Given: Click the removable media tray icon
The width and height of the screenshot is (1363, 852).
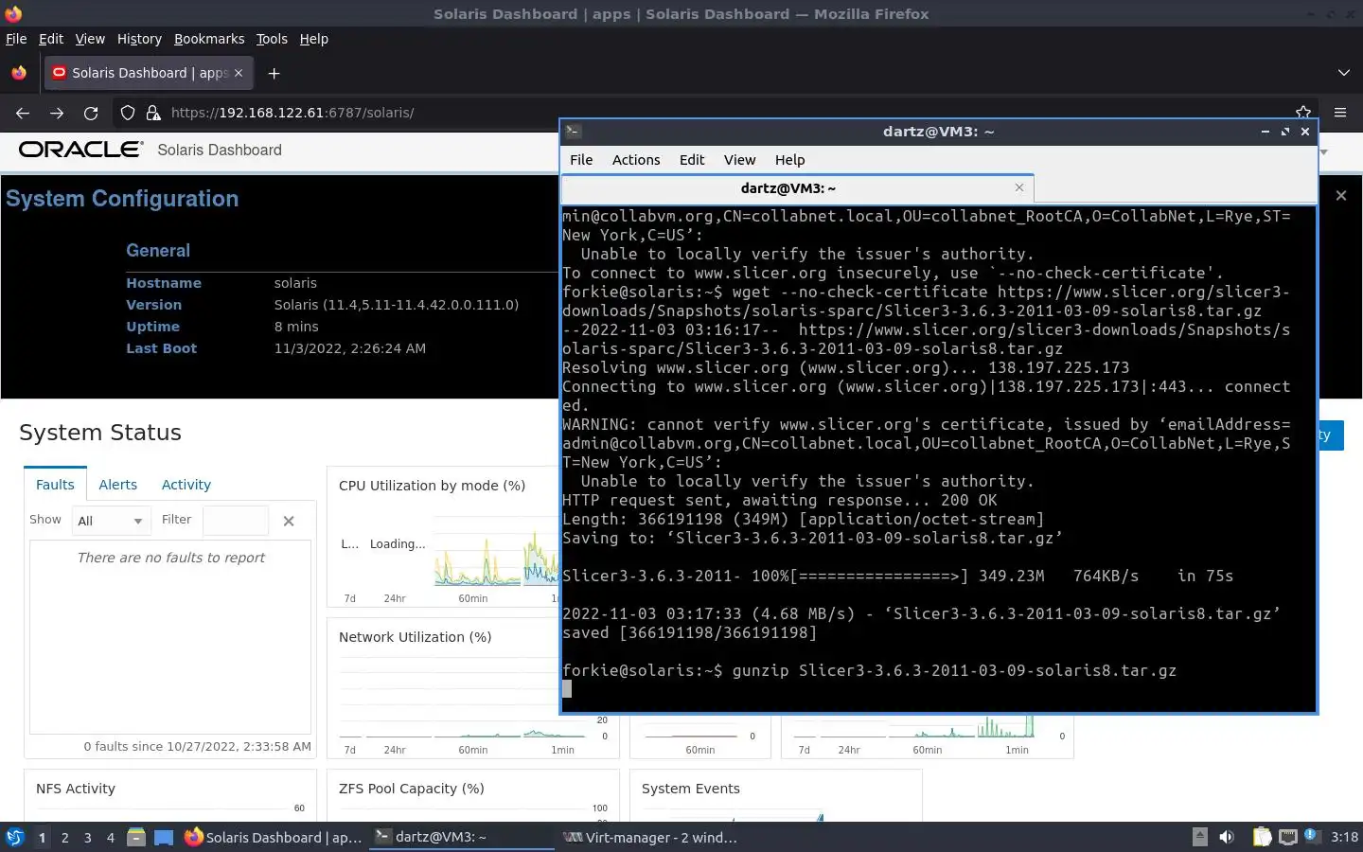Looking at the screenshot, I should coord(1199,837).
